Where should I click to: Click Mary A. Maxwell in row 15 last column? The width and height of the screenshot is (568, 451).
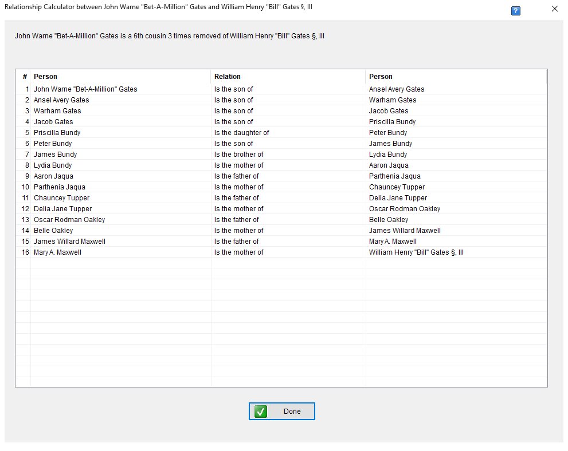(x=393, y=241)
